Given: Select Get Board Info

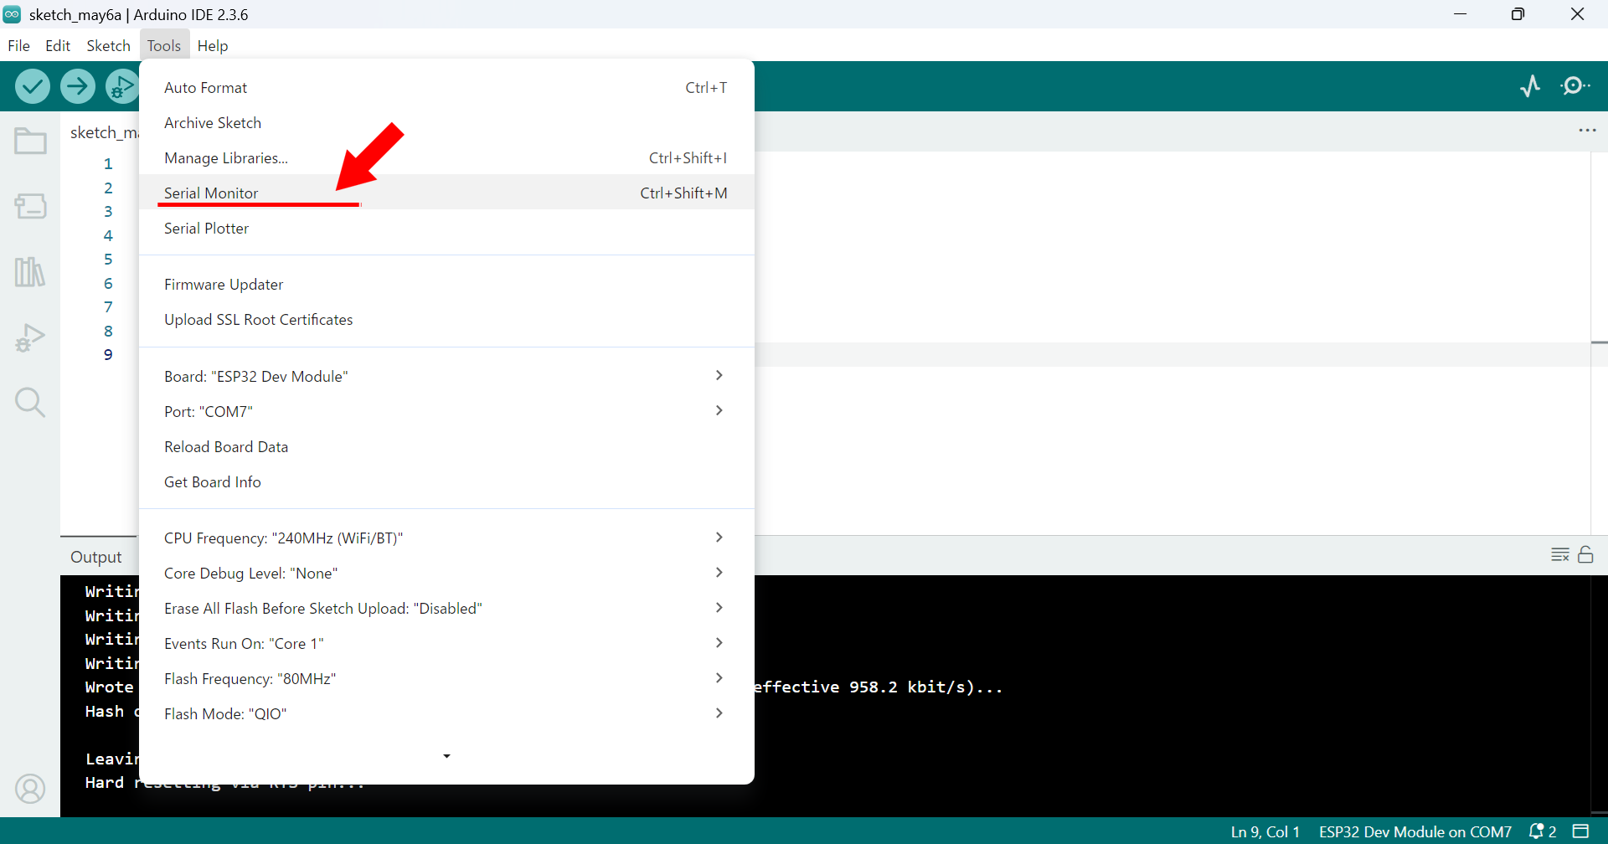Looking at the screenshot, I should 446,482.
